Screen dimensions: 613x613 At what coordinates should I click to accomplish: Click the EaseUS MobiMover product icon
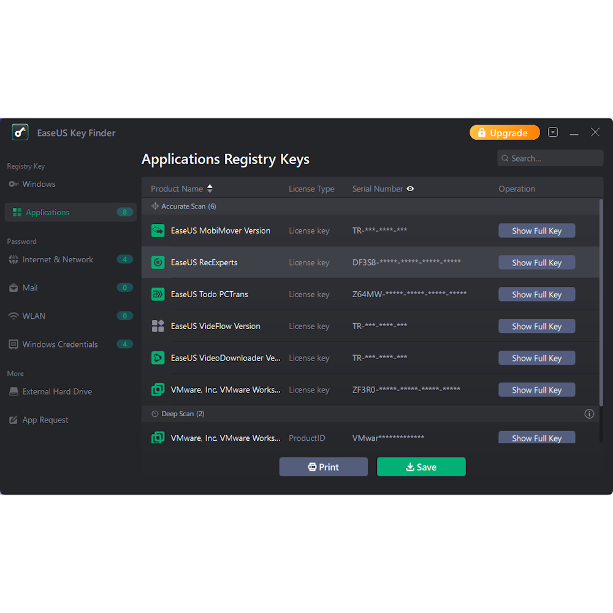pyautogui.click(x=158, y=230)
